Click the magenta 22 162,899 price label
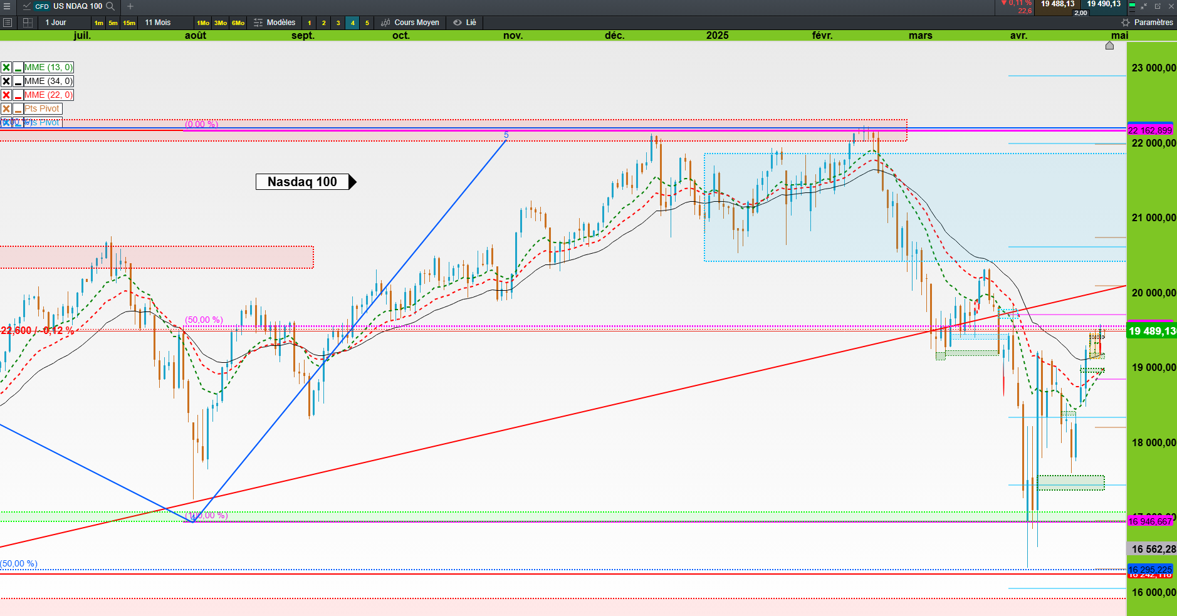 (1150, 130)
